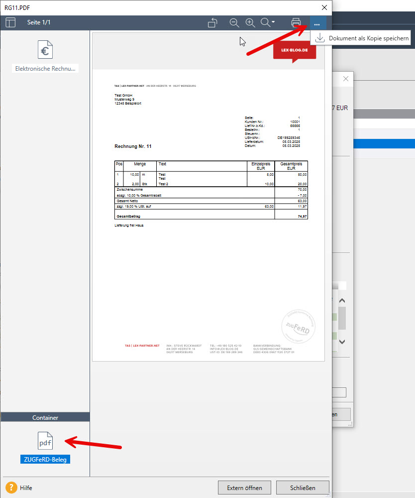Rotate the document page

(212, 22)
